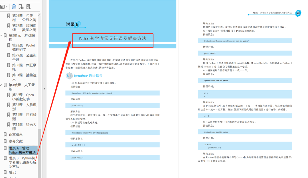The width and height of the screenshot is (308, 178).
Task: Collapse the 第3单元 游戏编程 bookmark group
Action: pyautogui.click(x=1, y=36)
